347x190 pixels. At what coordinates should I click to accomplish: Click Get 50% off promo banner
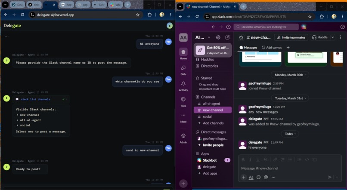pyautogui.click(x=213, y=50)
